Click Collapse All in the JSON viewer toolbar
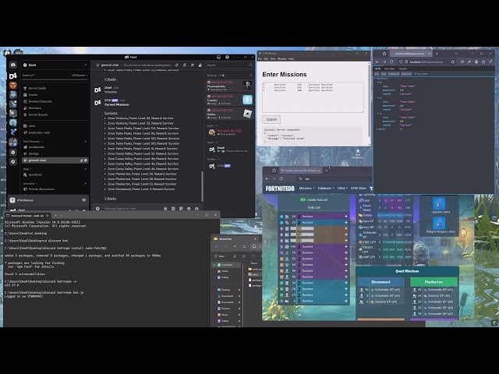Image resolution: width=499 pixels, height=374 pixels. click(x=394, y=74)
